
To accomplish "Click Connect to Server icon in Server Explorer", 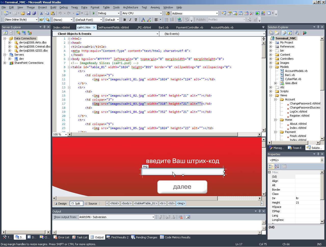I will click(24, 33).
